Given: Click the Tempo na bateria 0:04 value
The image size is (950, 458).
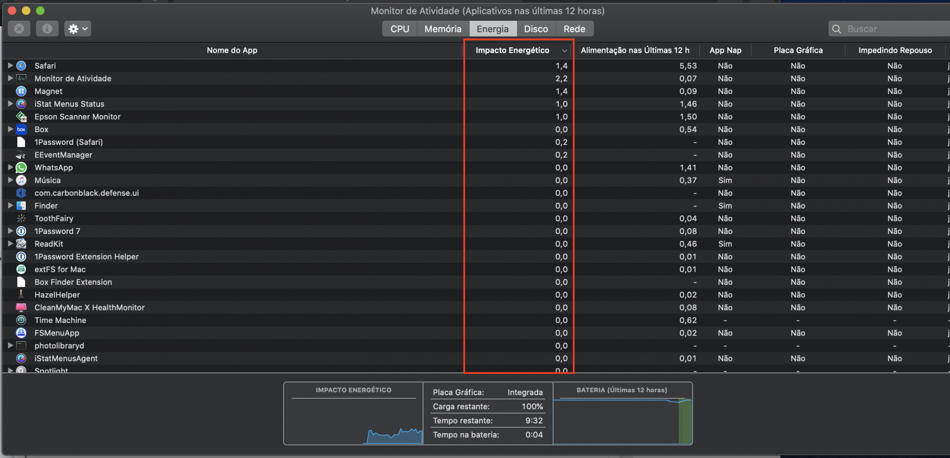Looking at the screenshot, I should click(534, 435).
